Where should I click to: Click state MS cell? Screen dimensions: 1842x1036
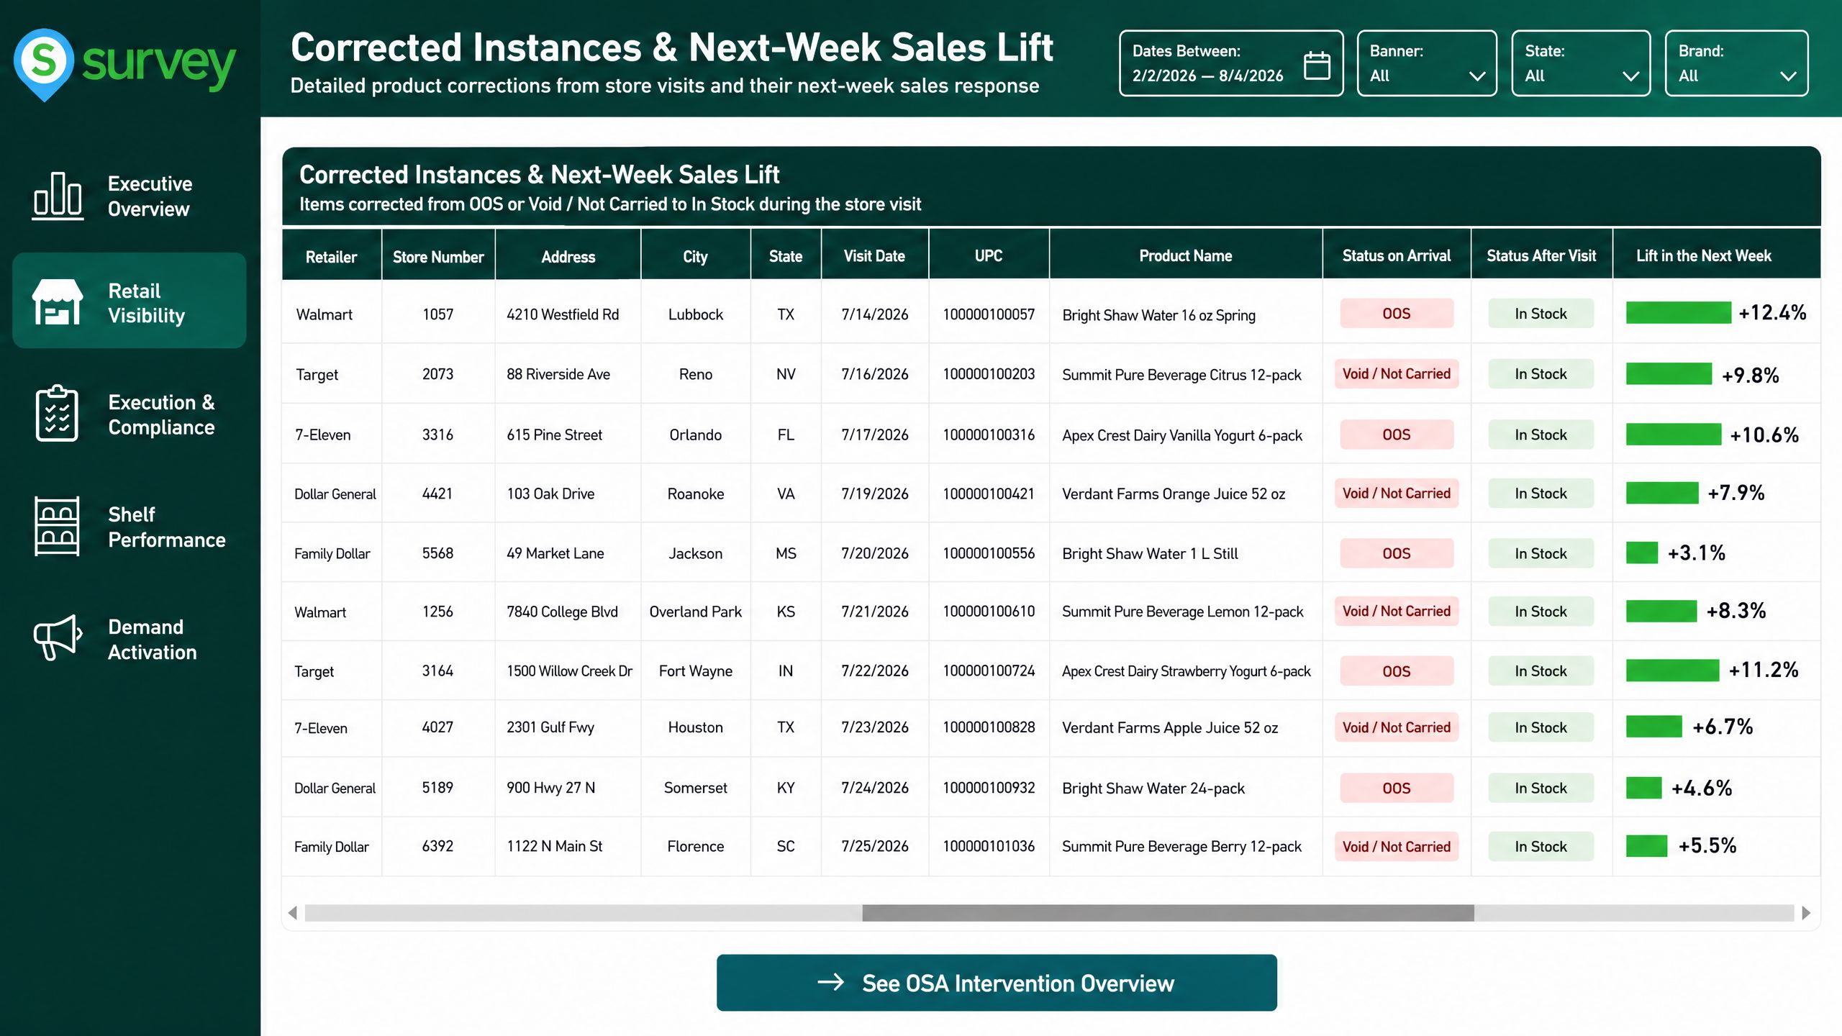click(786, 553)
